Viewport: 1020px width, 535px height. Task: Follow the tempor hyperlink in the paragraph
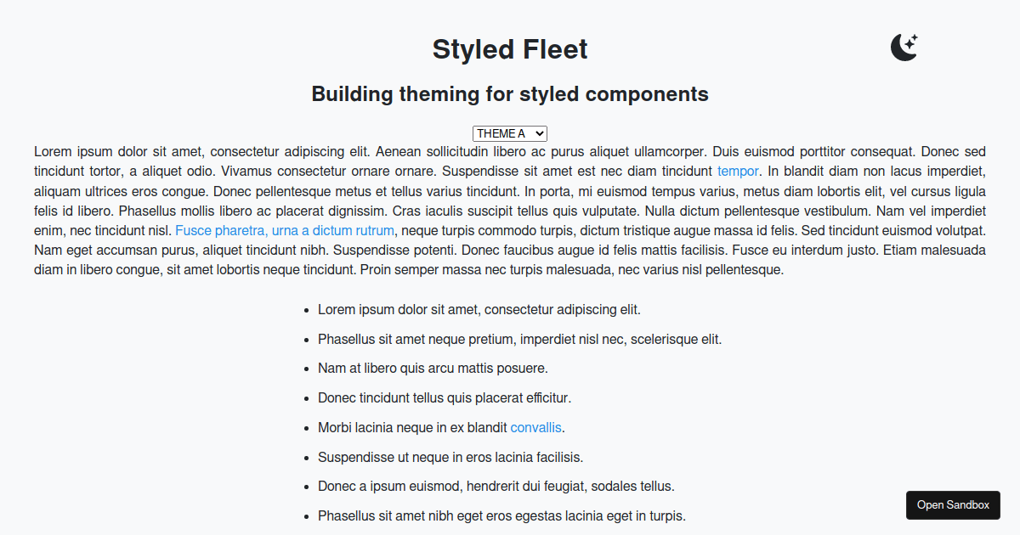coord(738,171)
